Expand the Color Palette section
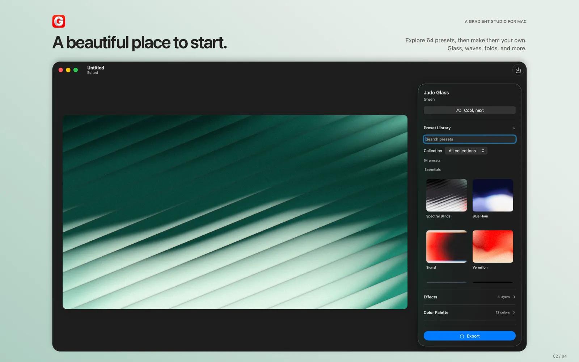The height and width of the screenshot is (362, 579). [x=469, y=312]
